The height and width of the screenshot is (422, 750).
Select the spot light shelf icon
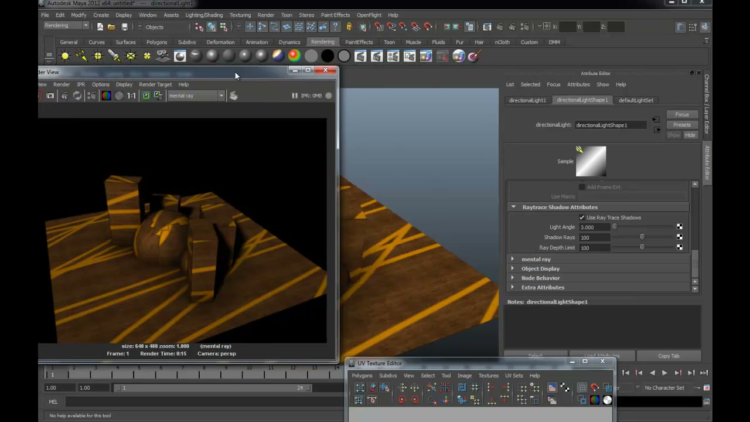coord(114,56)
